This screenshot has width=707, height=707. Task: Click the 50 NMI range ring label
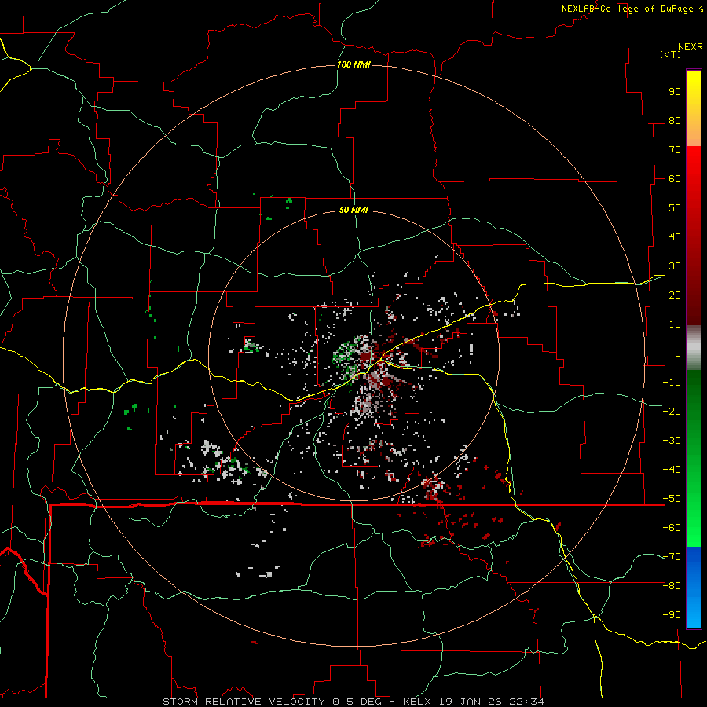353,210
